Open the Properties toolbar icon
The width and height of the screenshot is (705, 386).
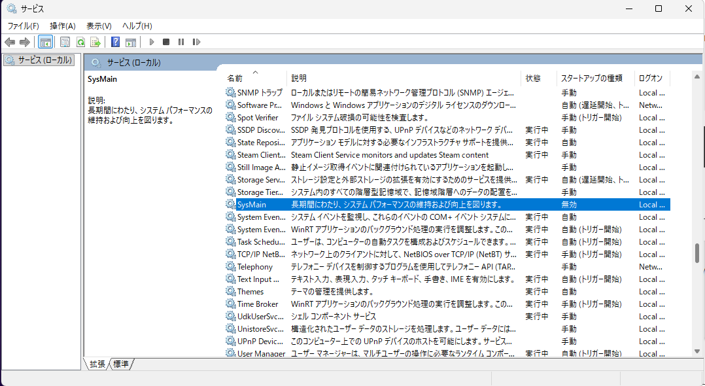65,42
